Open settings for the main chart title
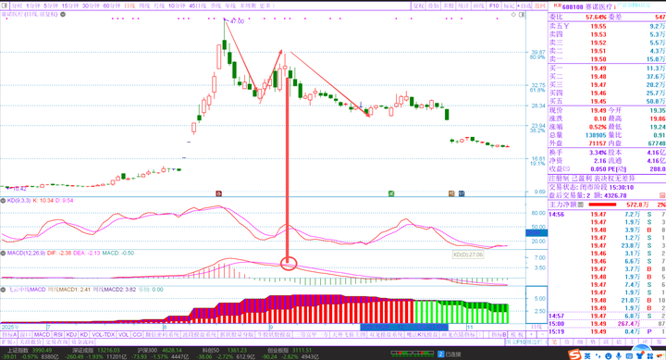This screenshot has width=666, height=360. point(63,15)
